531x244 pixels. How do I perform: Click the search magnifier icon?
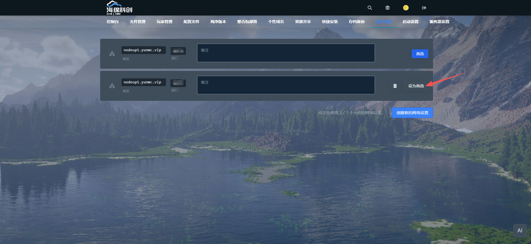(370, 8)
